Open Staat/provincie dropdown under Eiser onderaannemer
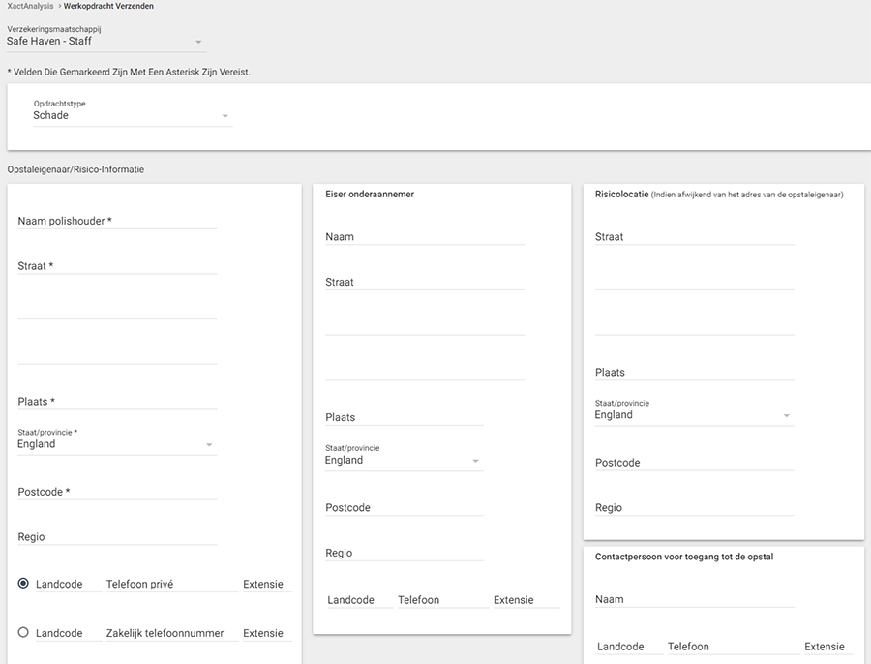This screenshot has width=871, height=664. click(x=405, y=460)
